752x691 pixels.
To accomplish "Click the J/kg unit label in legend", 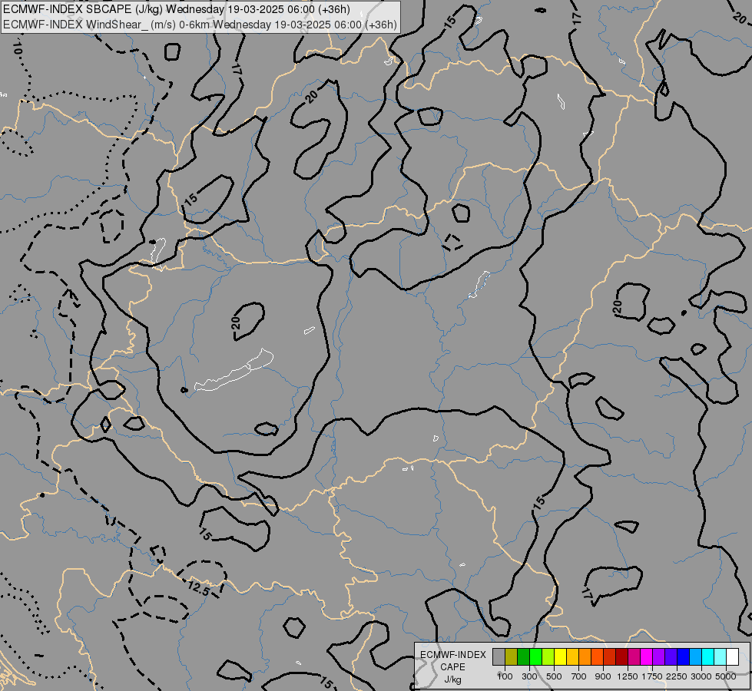I will tap(452, 679).
